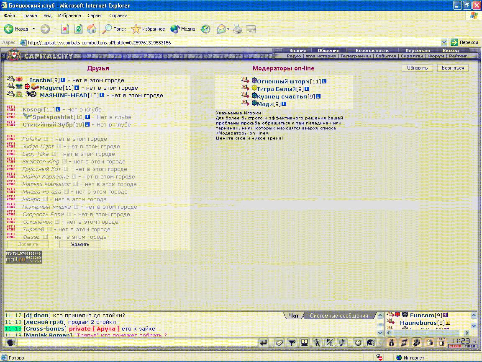Viewport: 482px width, 362px height.
Task: Click the floppy-disk icon in chat bar
Action: [305, 343]
